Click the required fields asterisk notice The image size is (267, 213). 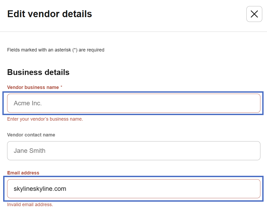coord(56,50)
